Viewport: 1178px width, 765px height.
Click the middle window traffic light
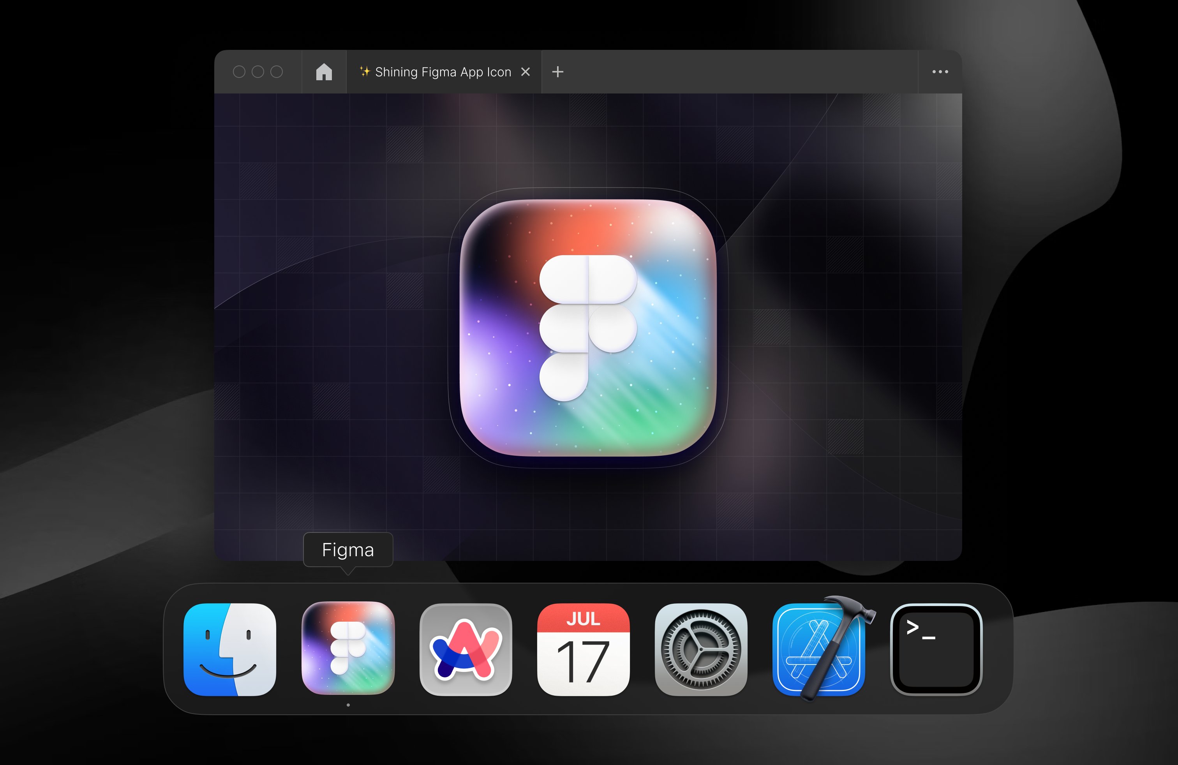(x=258, y=72)
